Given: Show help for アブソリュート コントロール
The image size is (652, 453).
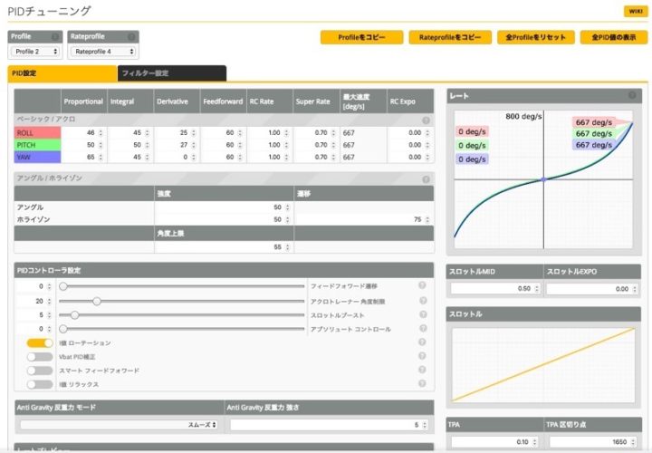Looking at the screenshot, I should tap(422, 329).
